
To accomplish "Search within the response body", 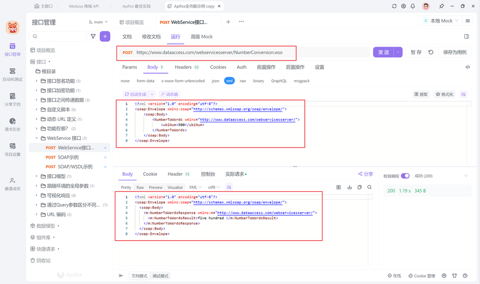I will (369, 187).
